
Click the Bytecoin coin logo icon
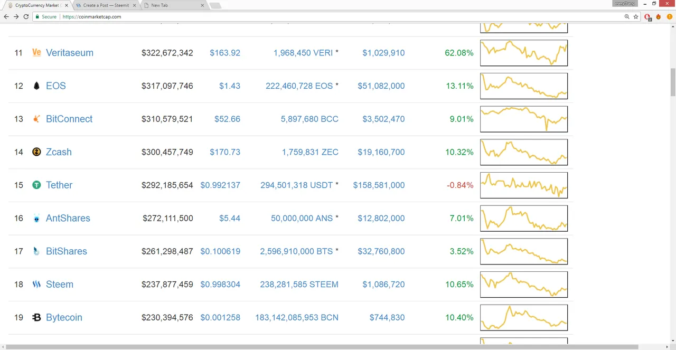[36, 317]
